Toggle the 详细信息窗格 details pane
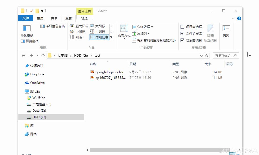This screenshot has width=259, height=155. (52, 26)
